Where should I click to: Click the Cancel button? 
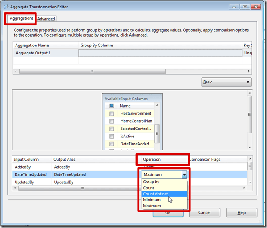(204, 213)
